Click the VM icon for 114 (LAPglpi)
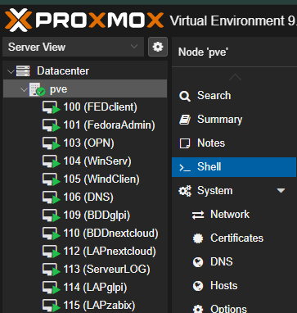The width and height of the screenshot is (297, 313). [51, 288]
